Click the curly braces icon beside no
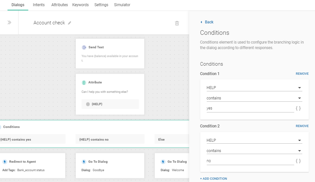Viewport: 315px width, 182px height. click(298, 161)
